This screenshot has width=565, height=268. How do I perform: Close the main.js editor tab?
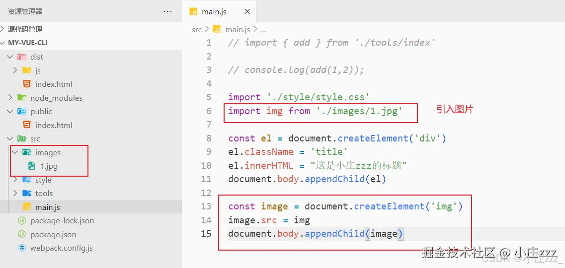(247, 11)
